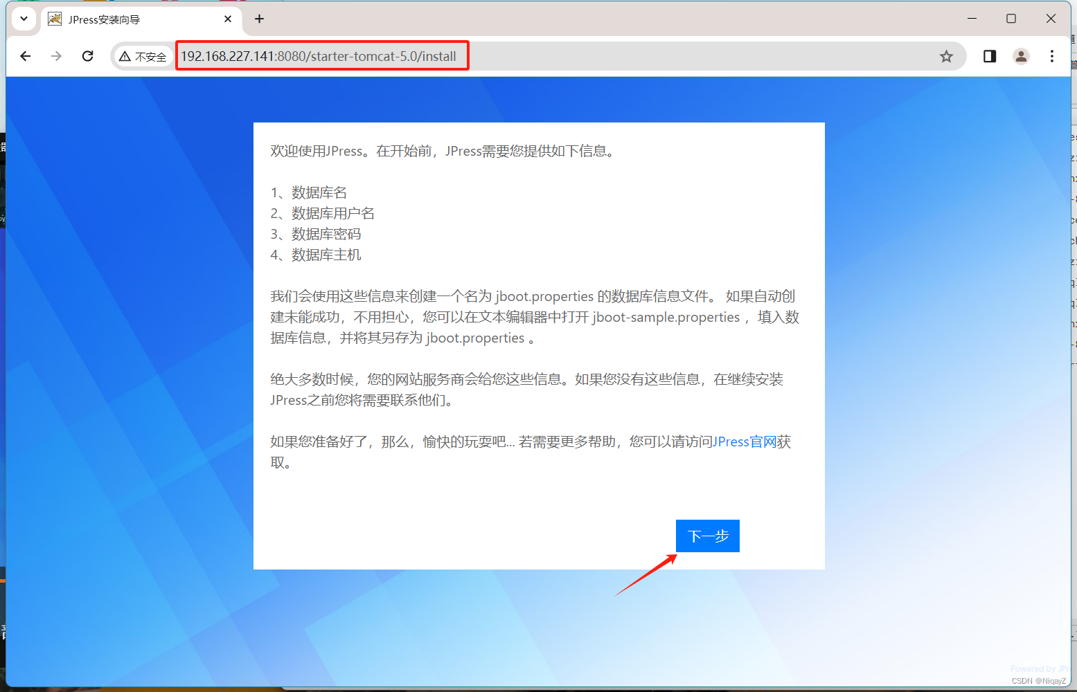Click the browser forward arrow

56,56
